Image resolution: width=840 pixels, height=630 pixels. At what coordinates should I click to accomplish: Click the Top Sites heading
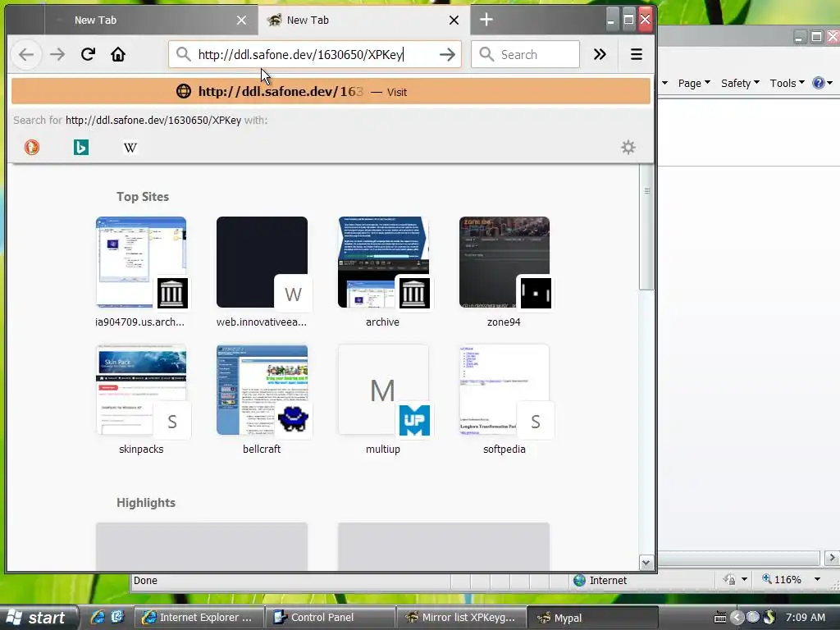tap(143, 197)
